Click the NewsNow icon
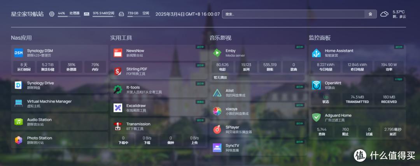 (118, 53)
